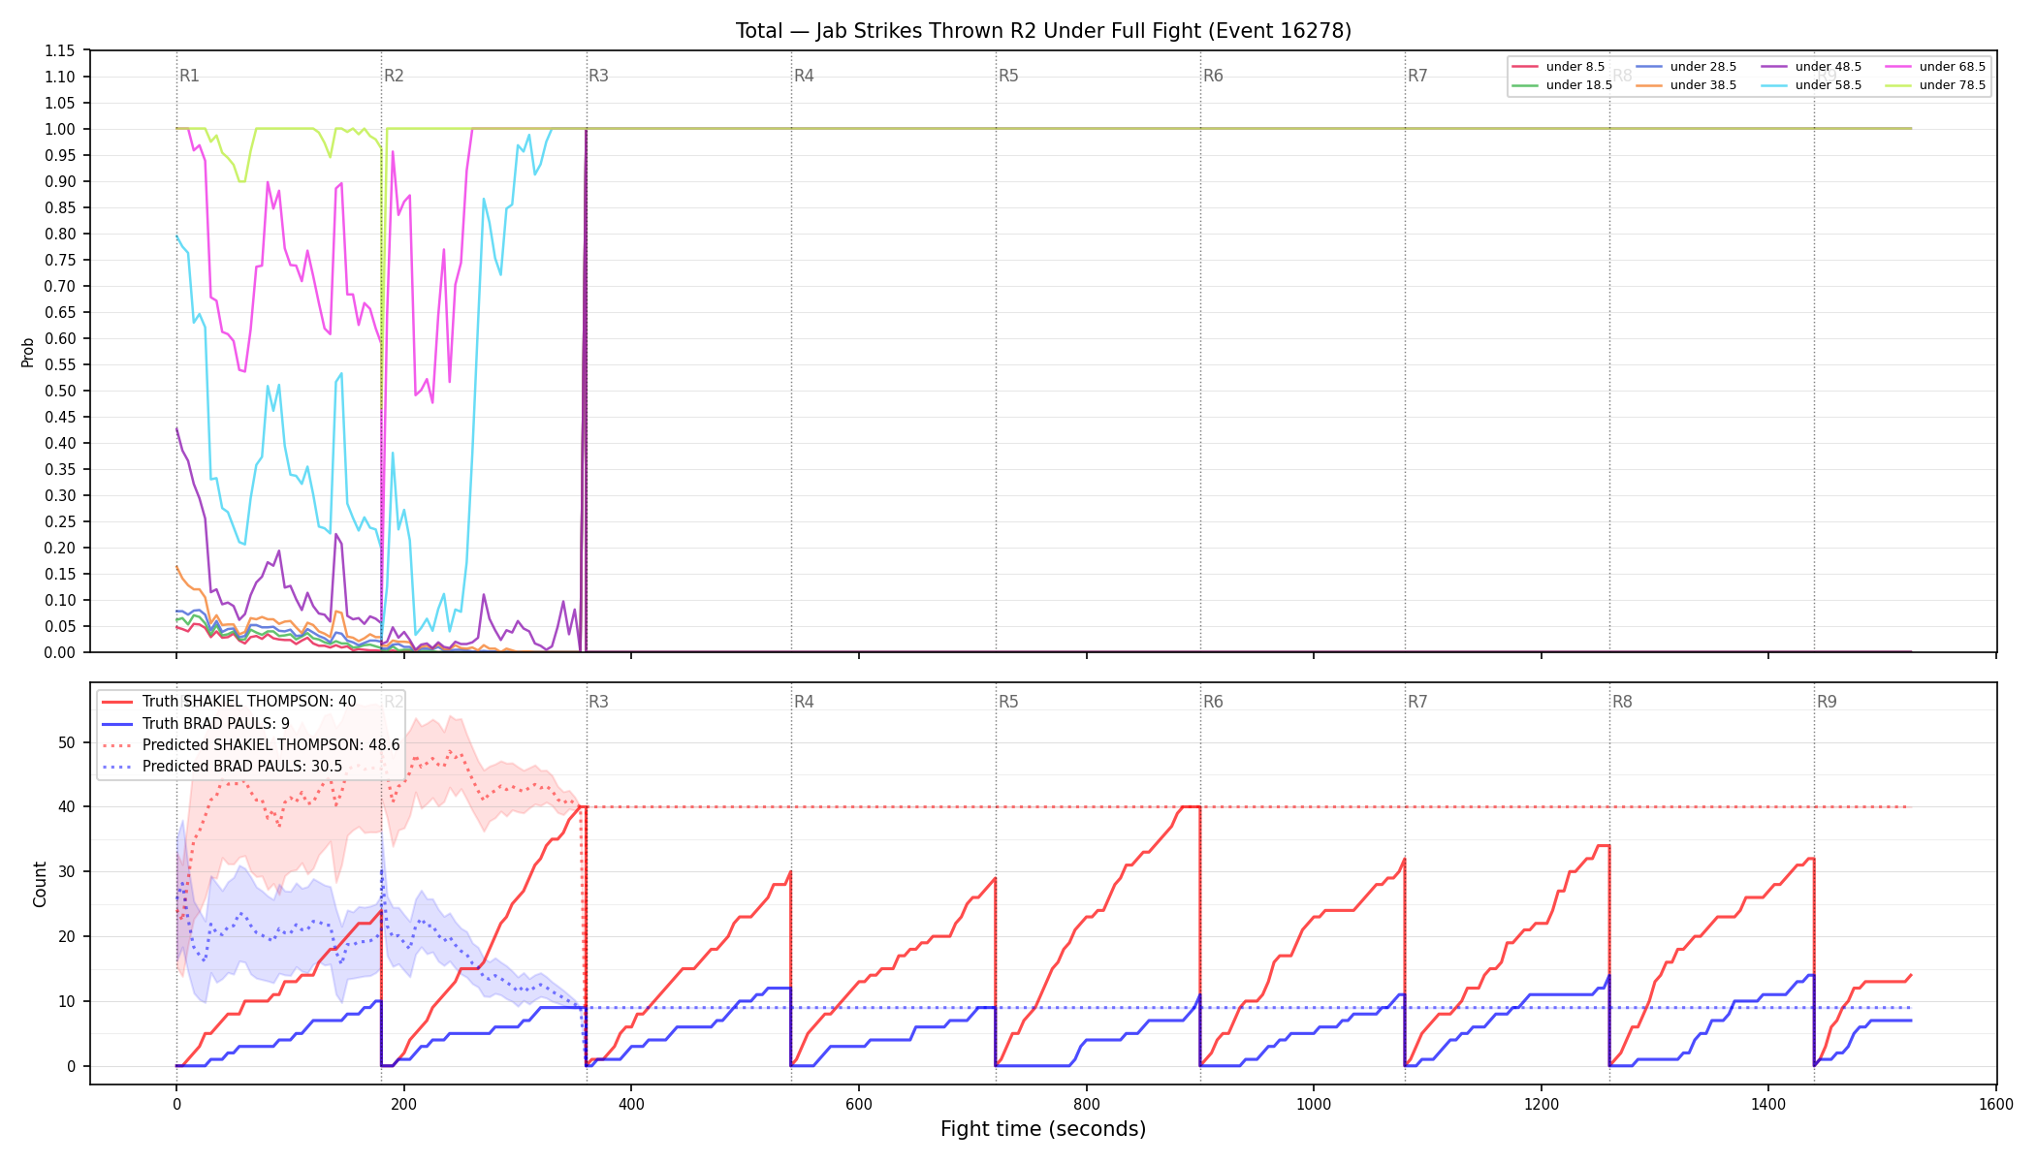Click the R7 round marker in count chart
Screen dimensions: 2036x1163
(1417, 702)
